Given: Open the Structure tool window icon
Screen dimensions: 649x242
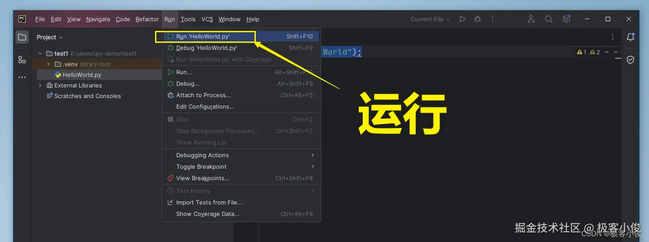Looking at the screenshot, I should click(x=22, y=60).
